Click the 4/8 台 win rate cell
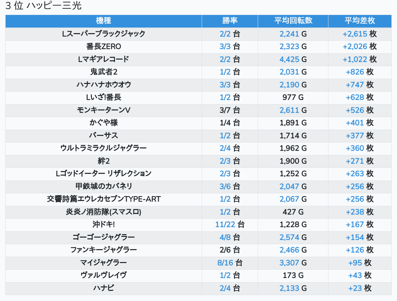 point(229,237)
